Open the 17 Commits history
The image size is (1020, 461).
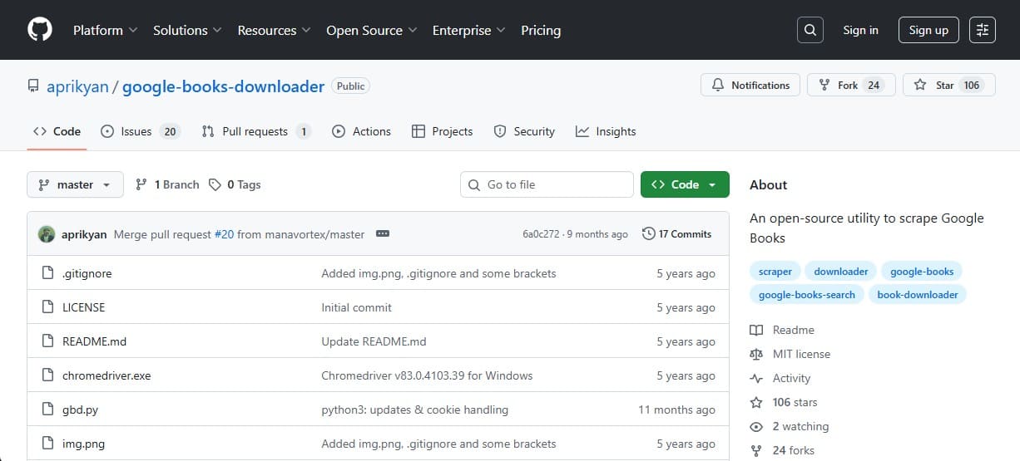coord(676,234)
